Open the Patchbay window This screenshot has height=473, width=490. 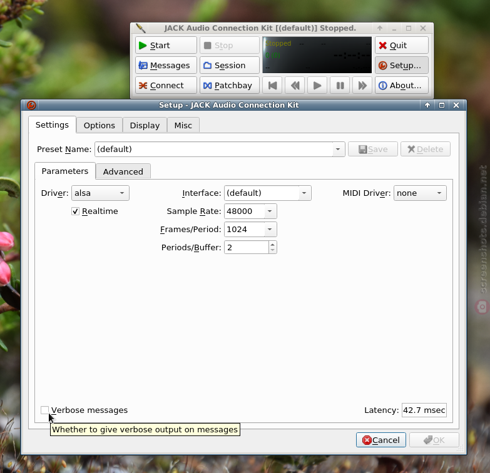(x=230, y=85)
